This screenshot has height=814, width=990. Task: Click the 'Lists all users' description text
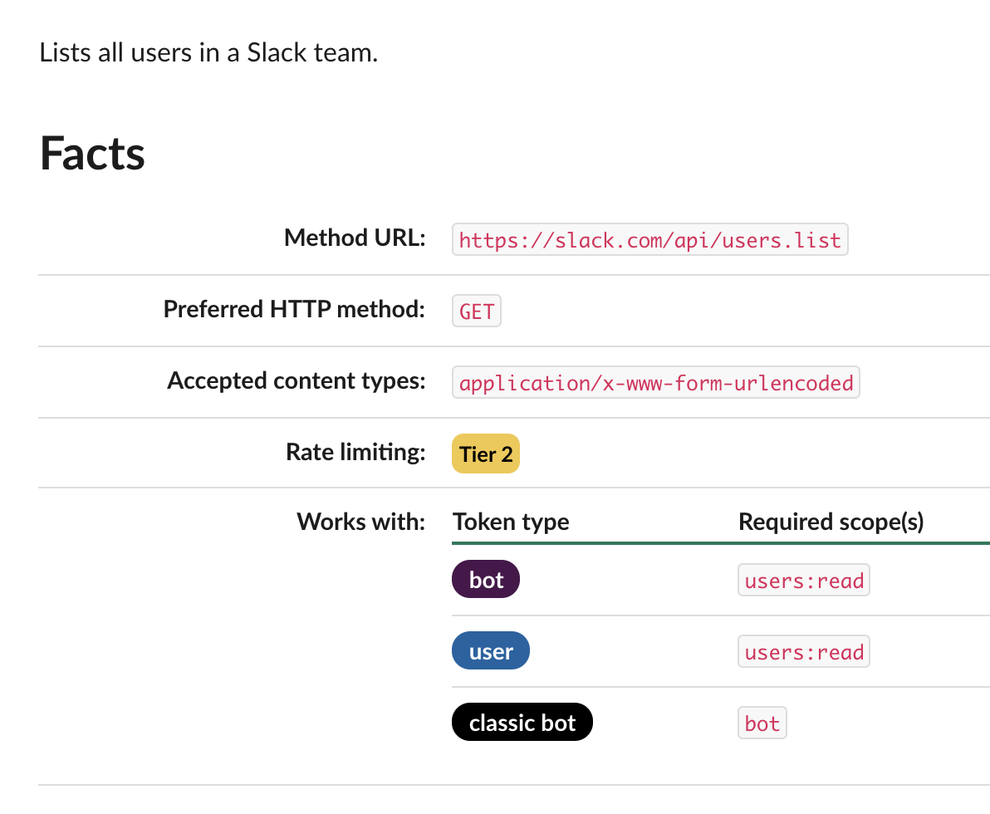(208, 55)
